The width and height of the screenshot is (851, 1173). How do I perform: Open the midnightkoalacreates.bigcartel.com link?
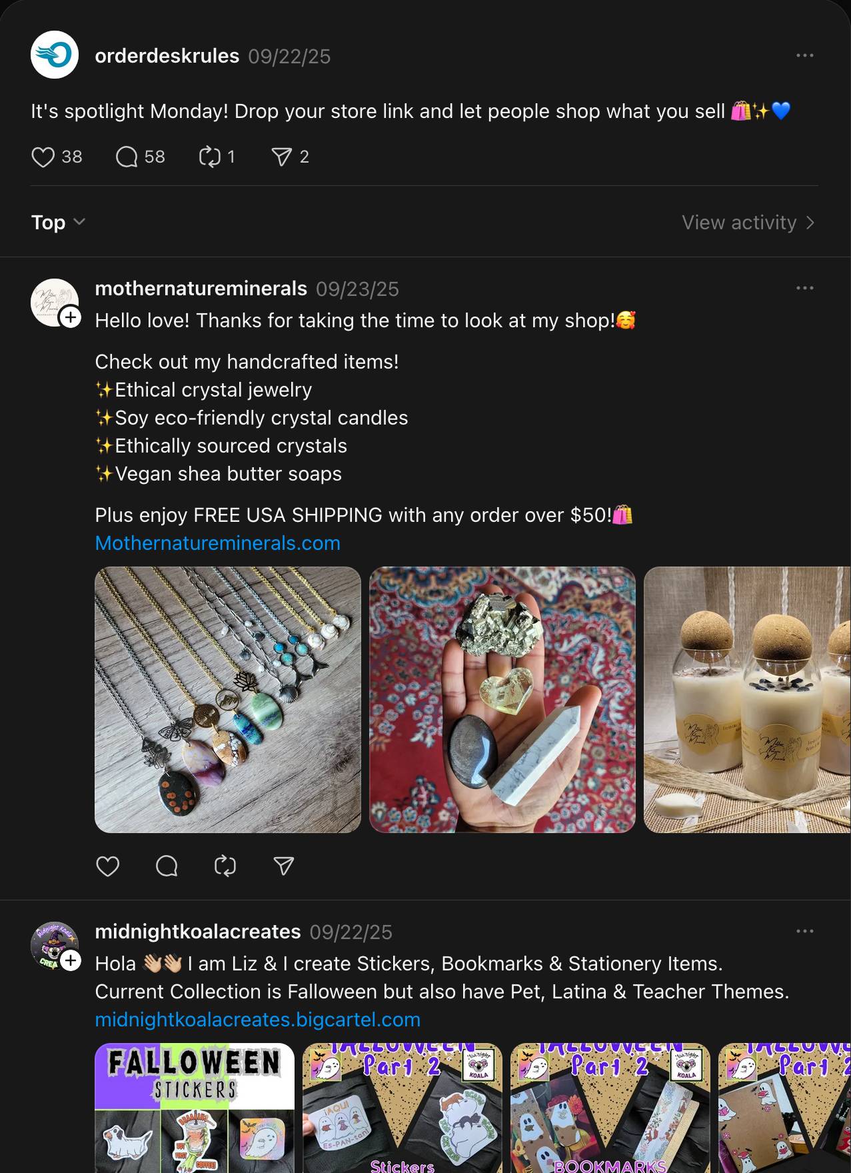tap(257, 1020)
